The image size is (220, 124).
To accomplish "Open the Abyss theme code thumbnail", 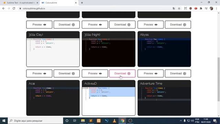I will point(164,52).
